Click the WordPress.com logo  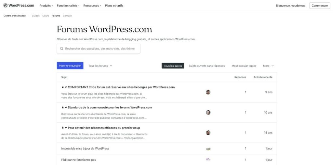19,6
